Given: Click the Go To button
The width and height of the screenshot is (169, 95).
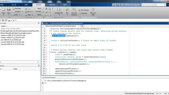Looking at the screenshot, I should click(28, 12).
